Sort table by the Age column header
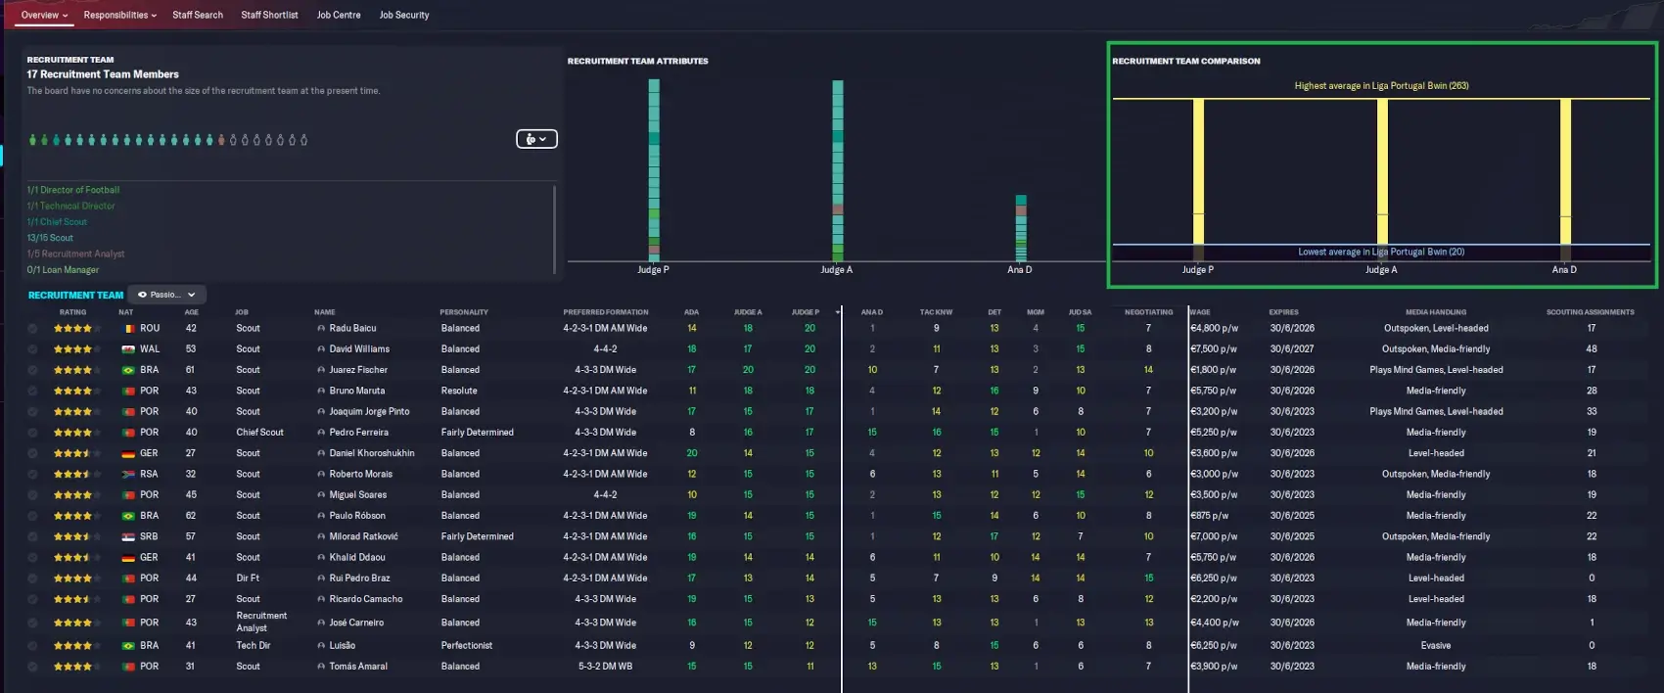This screenshot has width=1664, height=693. [x=192, y=312]
